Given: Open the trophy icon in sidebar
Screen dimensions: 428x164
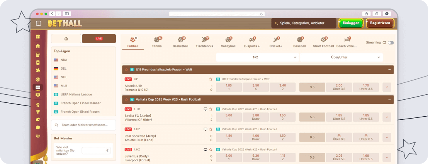Looking at the screenshot, I should pyautogui.click(x=38, y=112).
